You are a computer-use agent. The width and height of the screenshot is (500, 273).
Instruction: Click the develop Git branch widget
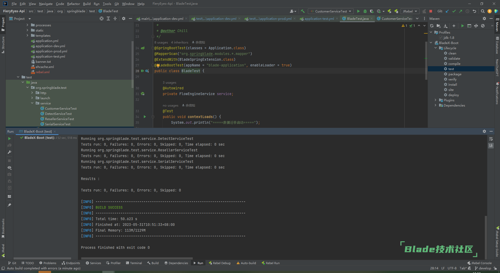click(x=483, y=268)
